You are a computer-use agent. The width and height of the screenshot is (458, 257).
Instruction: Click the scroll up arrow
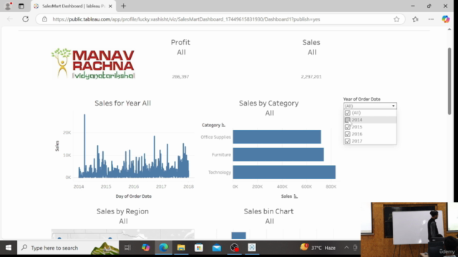pyautogui.click(x=449, y=29)
